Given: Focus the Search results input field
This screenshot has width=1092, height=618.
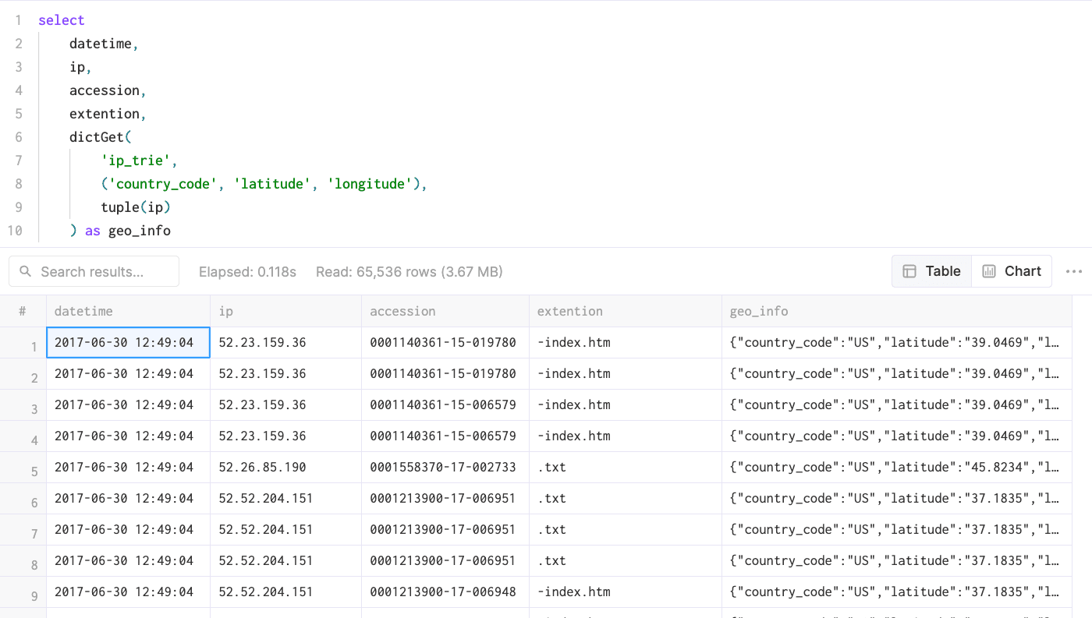Looking at the screenshot, I should [x=101, y=271].
